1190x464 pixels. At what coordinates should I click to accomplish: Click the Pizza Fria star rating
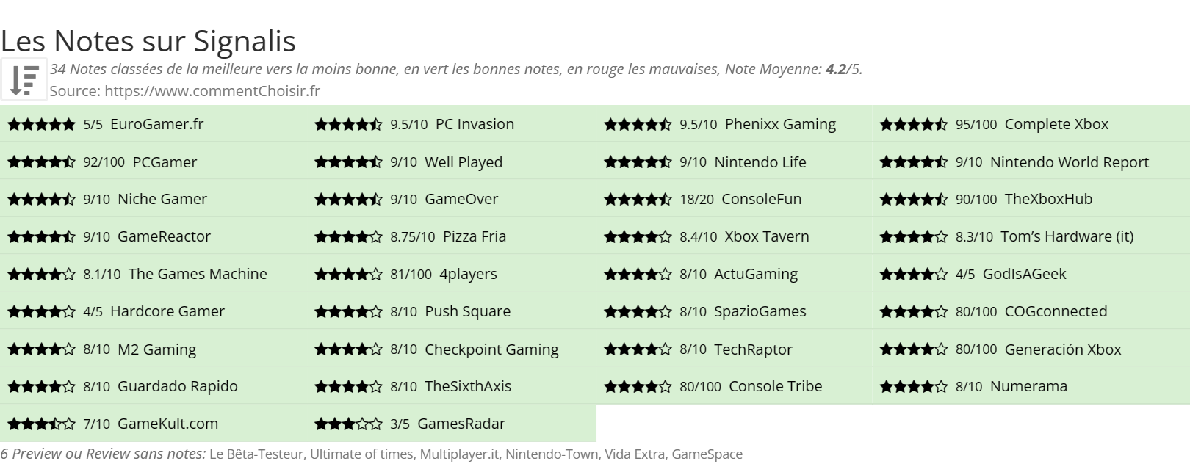(348, 237)
